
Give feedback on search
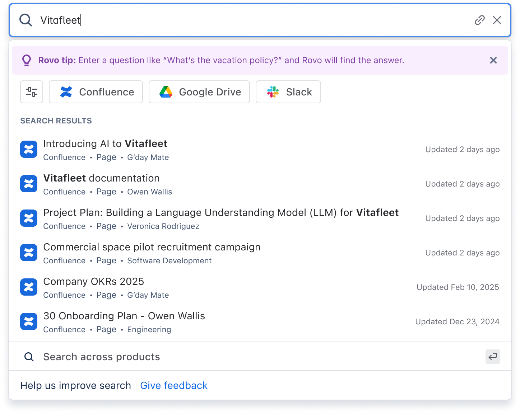pos(174,385)
